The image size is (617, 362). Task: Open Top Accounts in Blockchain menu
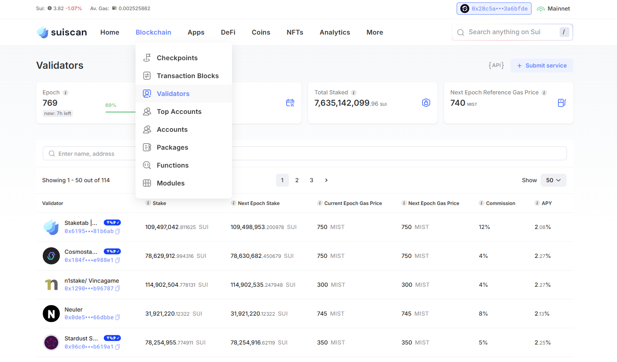[x=179, y=112]
